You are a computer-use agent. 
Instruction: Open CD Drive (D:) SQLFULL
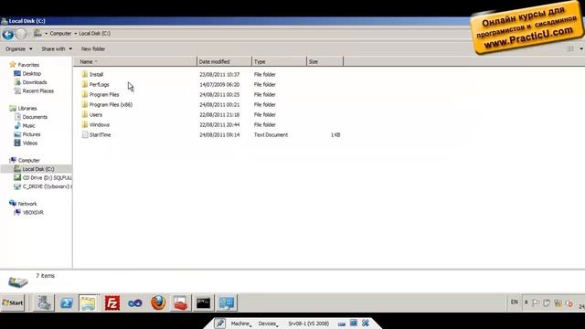[43, 178]
